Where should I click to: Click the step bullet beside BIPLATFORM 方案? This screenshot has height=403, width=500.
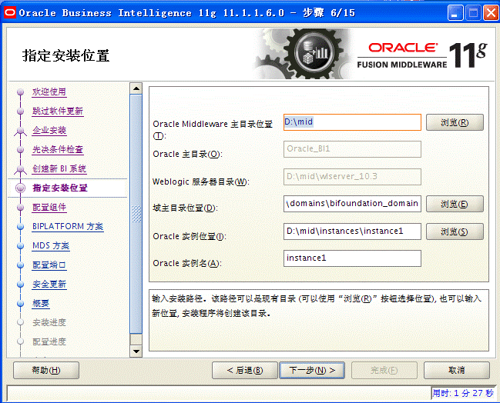20,227
